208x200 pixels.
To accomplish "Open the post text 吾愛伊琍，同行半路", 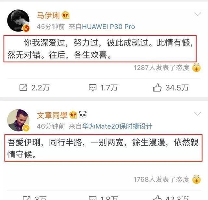I will [x=103, y=148].
